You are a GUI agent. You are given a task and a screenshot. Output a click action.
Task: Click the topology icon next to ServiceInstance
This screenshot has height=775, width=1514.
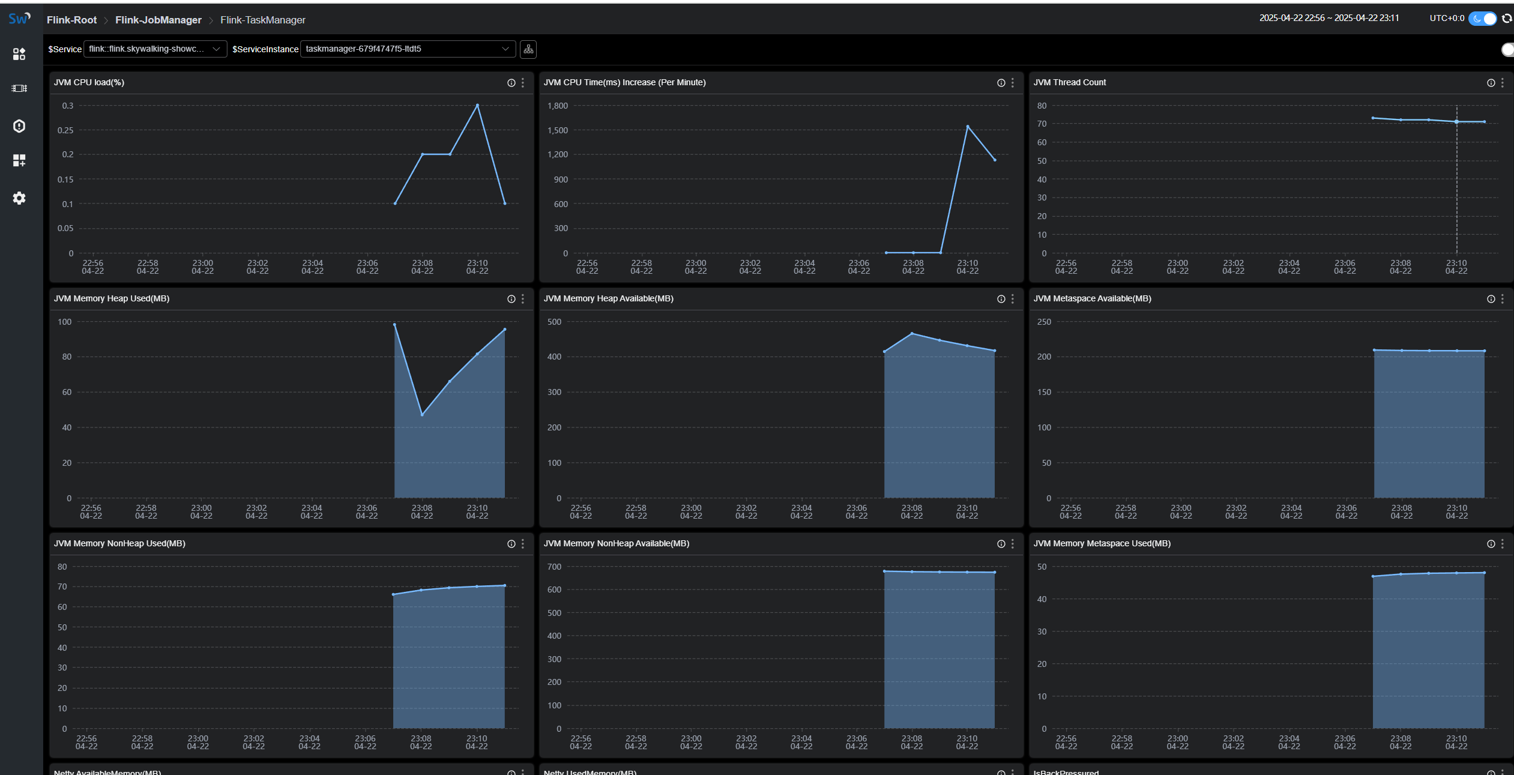point(528,49)
